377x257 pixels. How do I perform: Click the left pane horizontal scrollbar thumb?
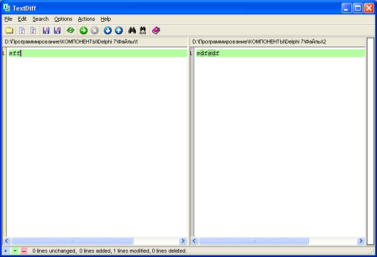click(72, 241)
